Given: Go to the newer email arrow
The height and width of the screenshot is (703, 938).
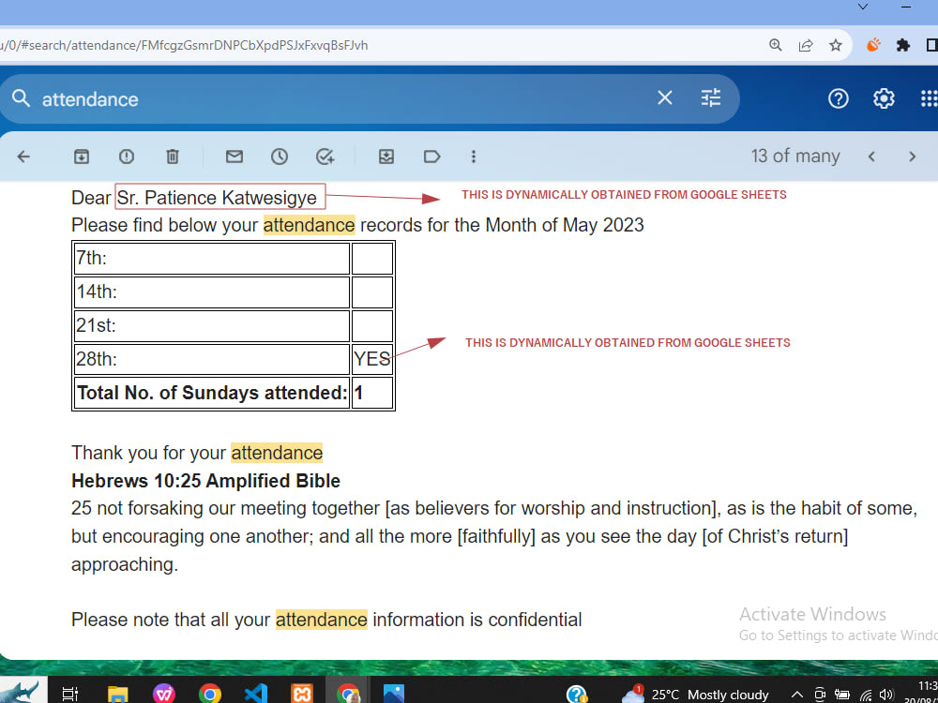Looking at the screenshot, I should pyautogui.click(x=871, y=157).
